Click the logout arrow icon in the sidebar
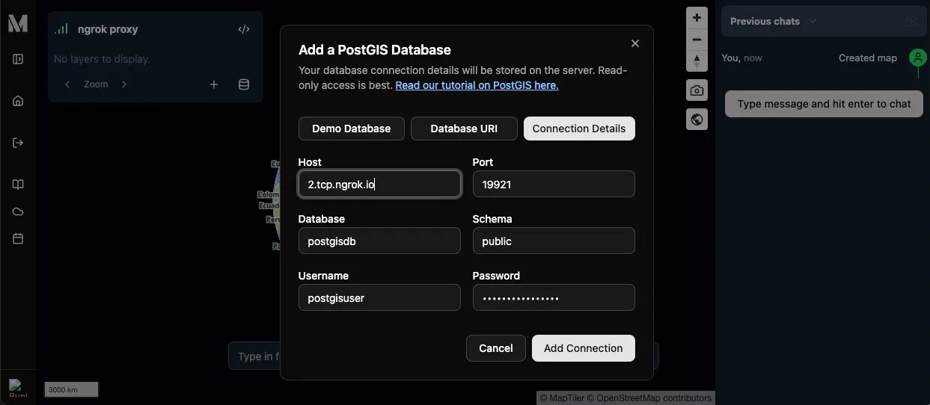 point(18,143)
